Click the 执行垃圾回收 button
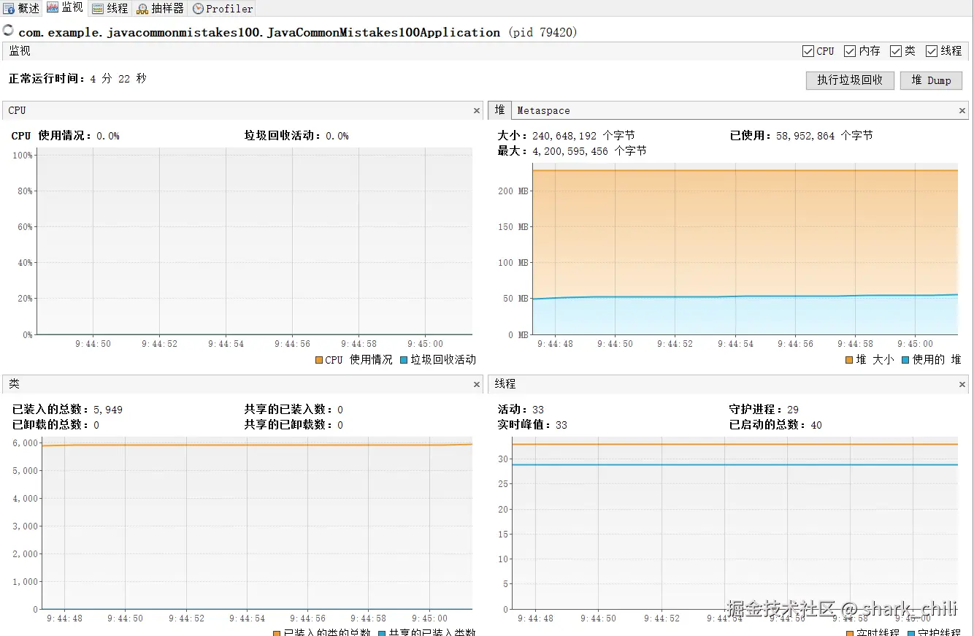This screenshot has height=636, width=974. [850, 80]
